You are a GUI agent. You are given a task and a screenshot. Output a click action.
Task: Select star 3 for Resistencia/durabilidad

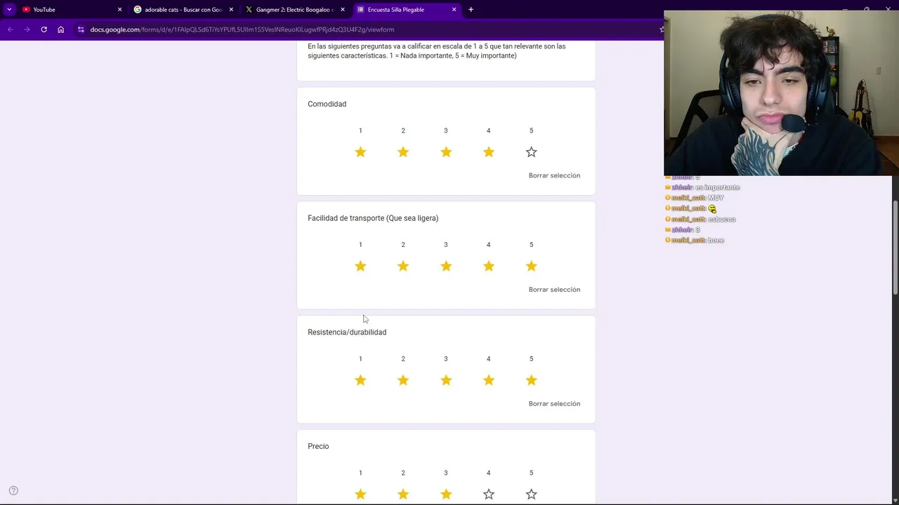click(446, 380)
